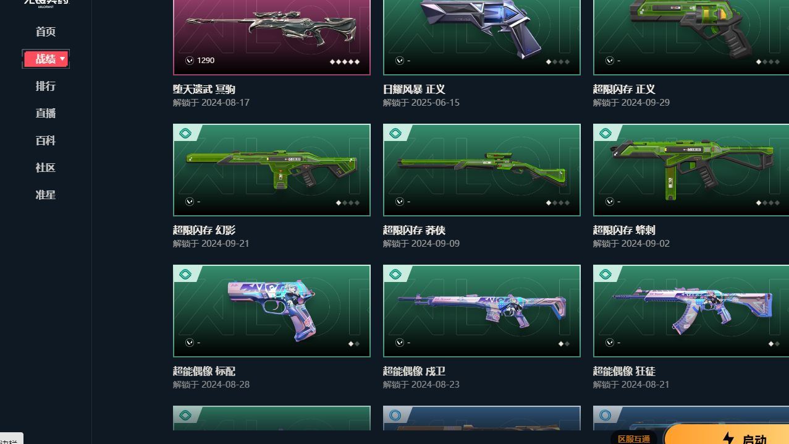This screenshot has width=789, height=444.
Task: Open the 直播 sidebar section
Action: point(46,113)
